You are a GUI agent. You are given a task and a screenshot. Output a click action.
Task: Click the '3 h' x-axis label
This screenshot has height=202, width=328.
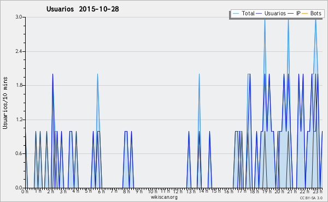click(63, 191)
